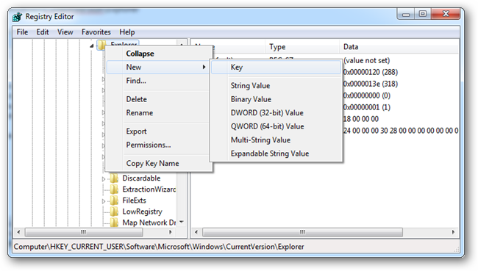The image size is (478, 271).
Task: Create a new String Value
Action: (276, 86)
